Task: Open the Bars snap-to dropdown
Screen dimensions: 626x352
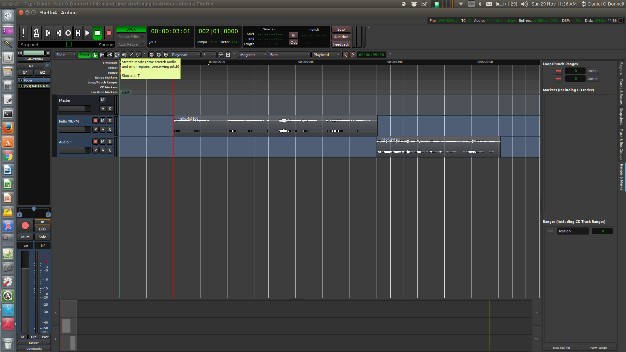Action: (289, 55)
